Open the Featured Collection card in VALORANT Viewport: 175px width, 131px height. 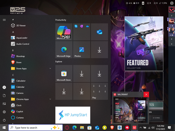pos(144,44)
